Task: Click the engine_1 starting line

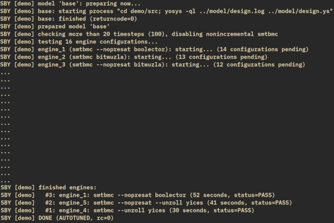Action: click(x=154, y=49)
